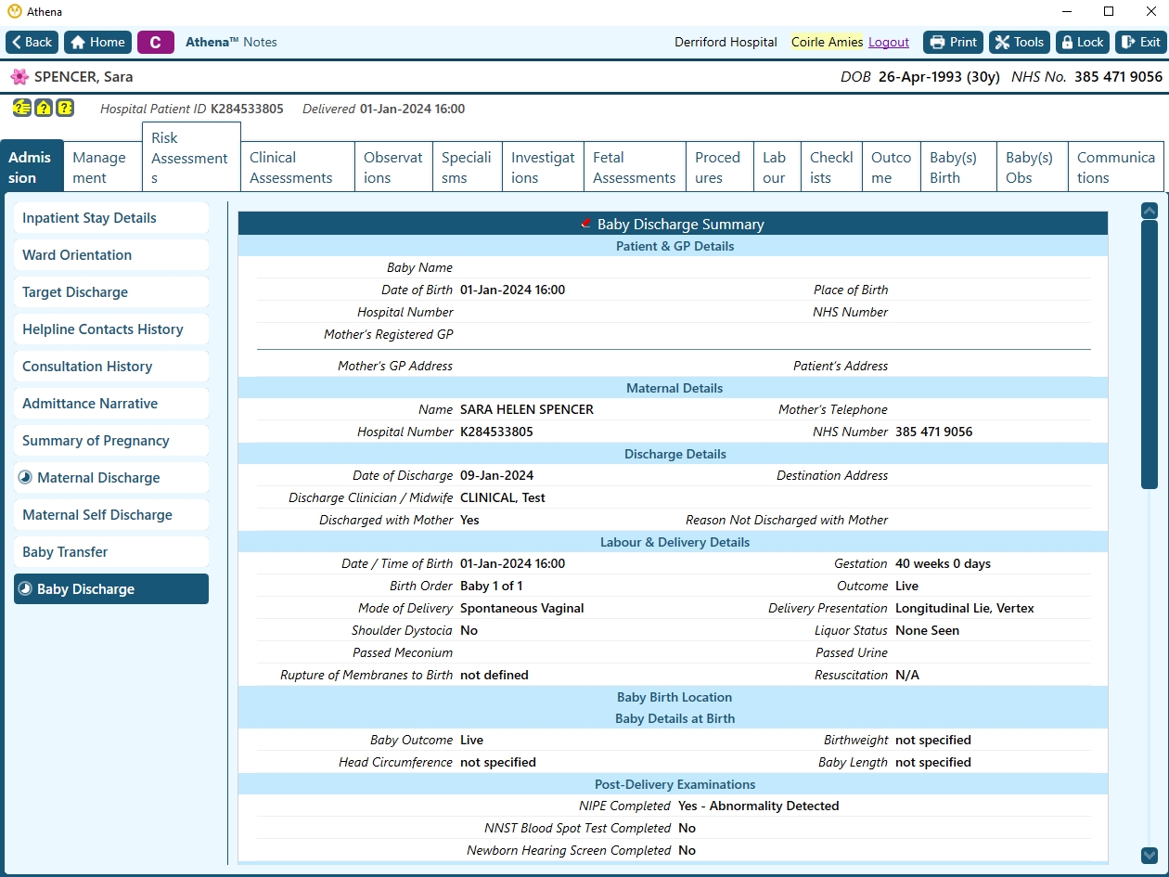Select Baby Discharge in sidebar
This screenshot has height=877, width=1169.
tap(111, 589)
